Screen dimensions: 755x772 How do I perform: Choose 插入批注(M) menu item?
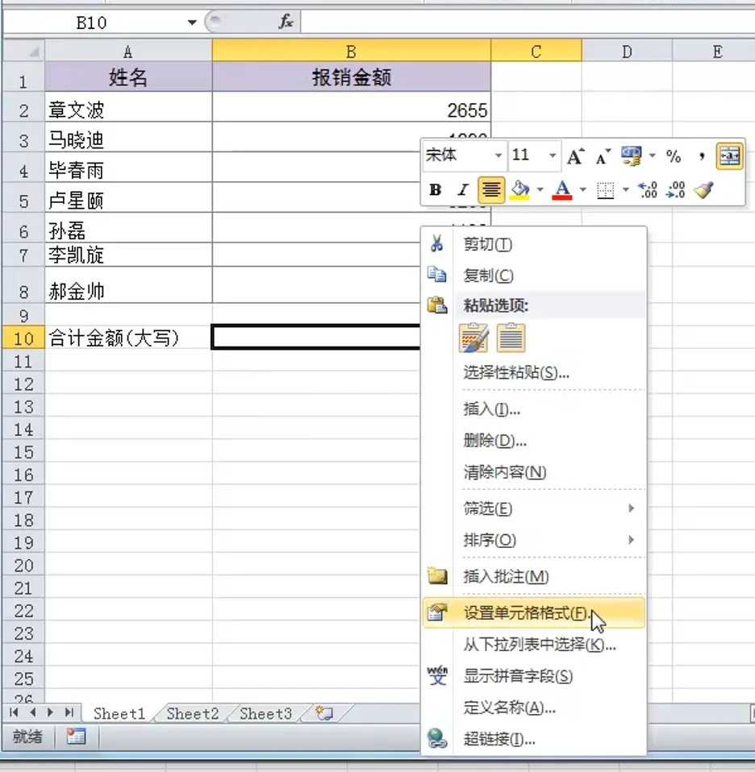pyautogui.click(x=534, y=576)
